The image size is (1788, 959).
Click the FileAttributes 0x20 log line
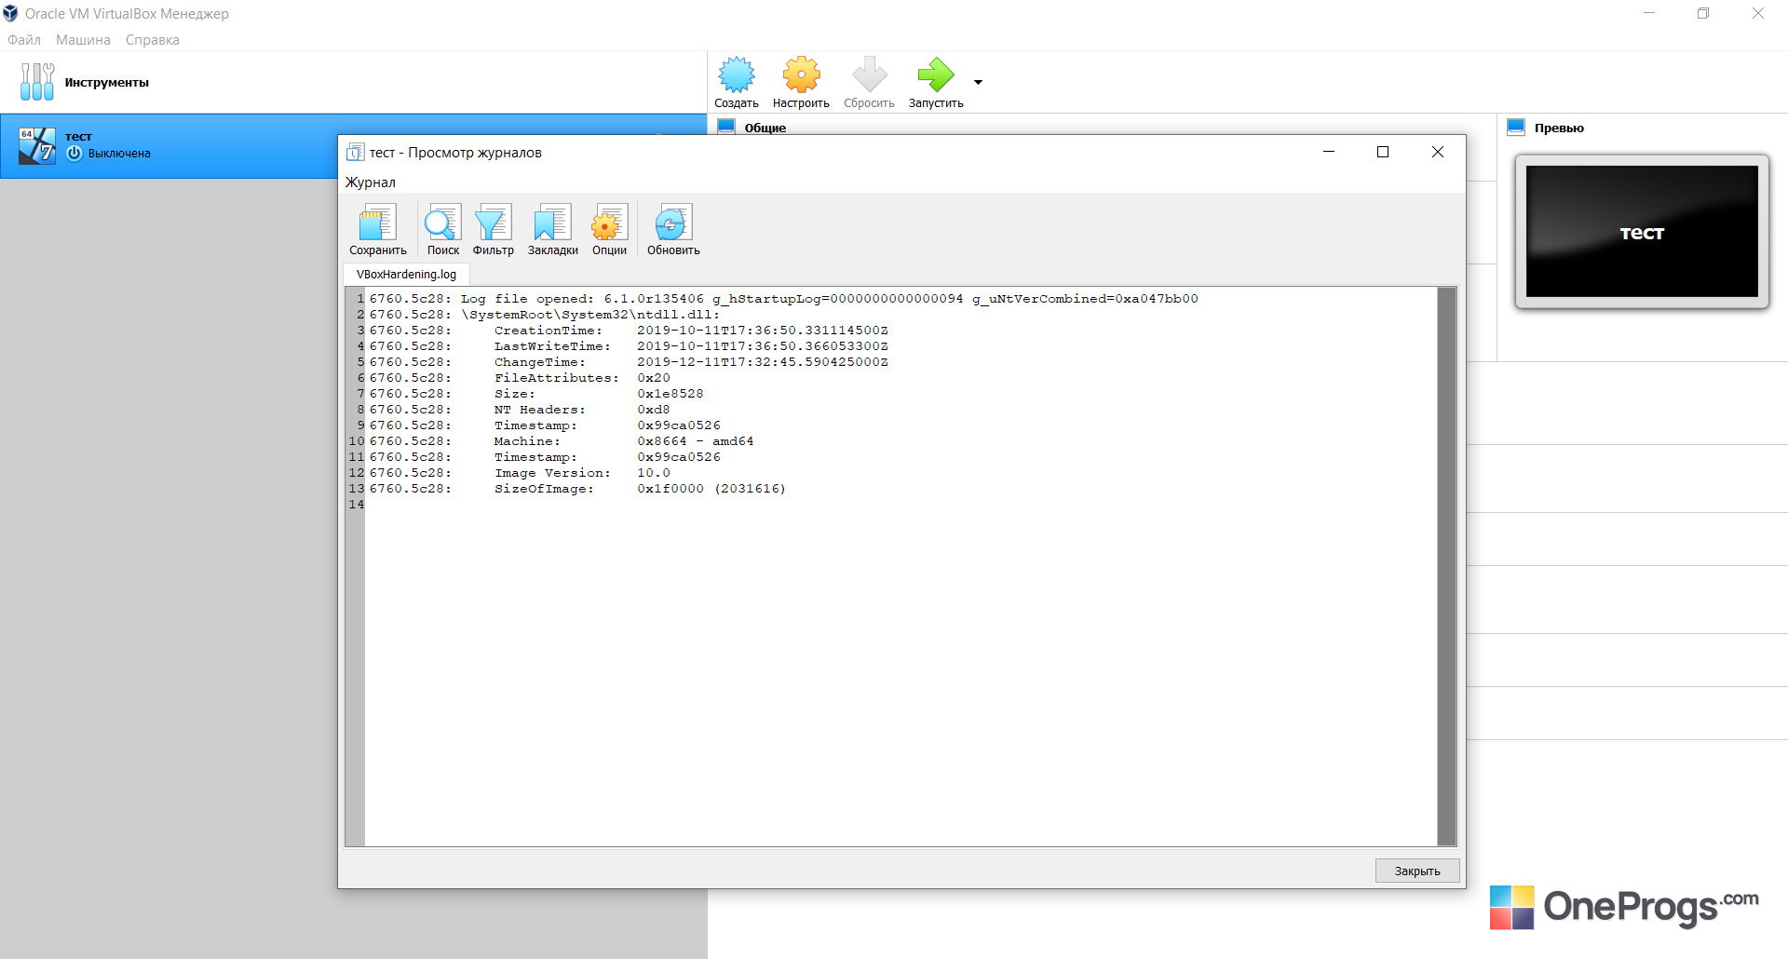point(520,378)
